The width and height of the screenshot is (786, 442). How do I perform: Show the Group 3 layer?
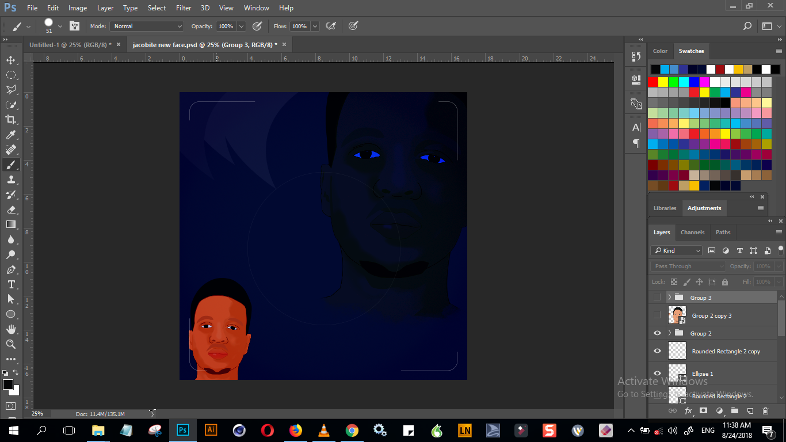pyautogui.click(x=657, y=298)
